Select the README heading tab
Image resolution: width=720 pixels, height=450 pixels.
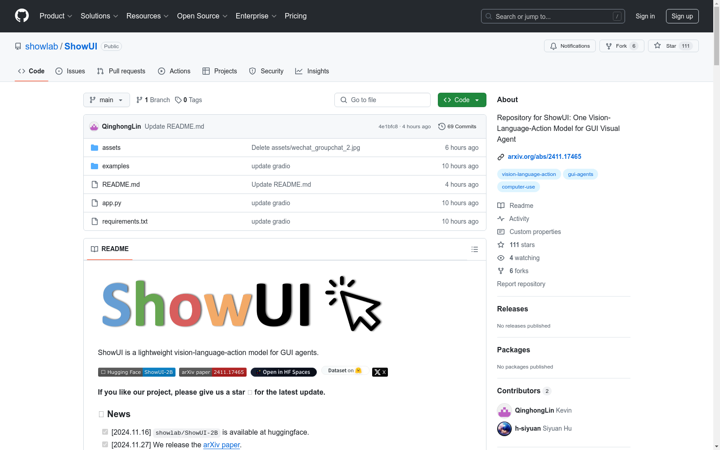[x=110, y=249]
